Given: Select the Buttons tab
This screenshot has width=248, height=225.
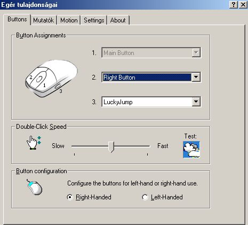Looking at the screenshot, I should [x=17, y=19].
